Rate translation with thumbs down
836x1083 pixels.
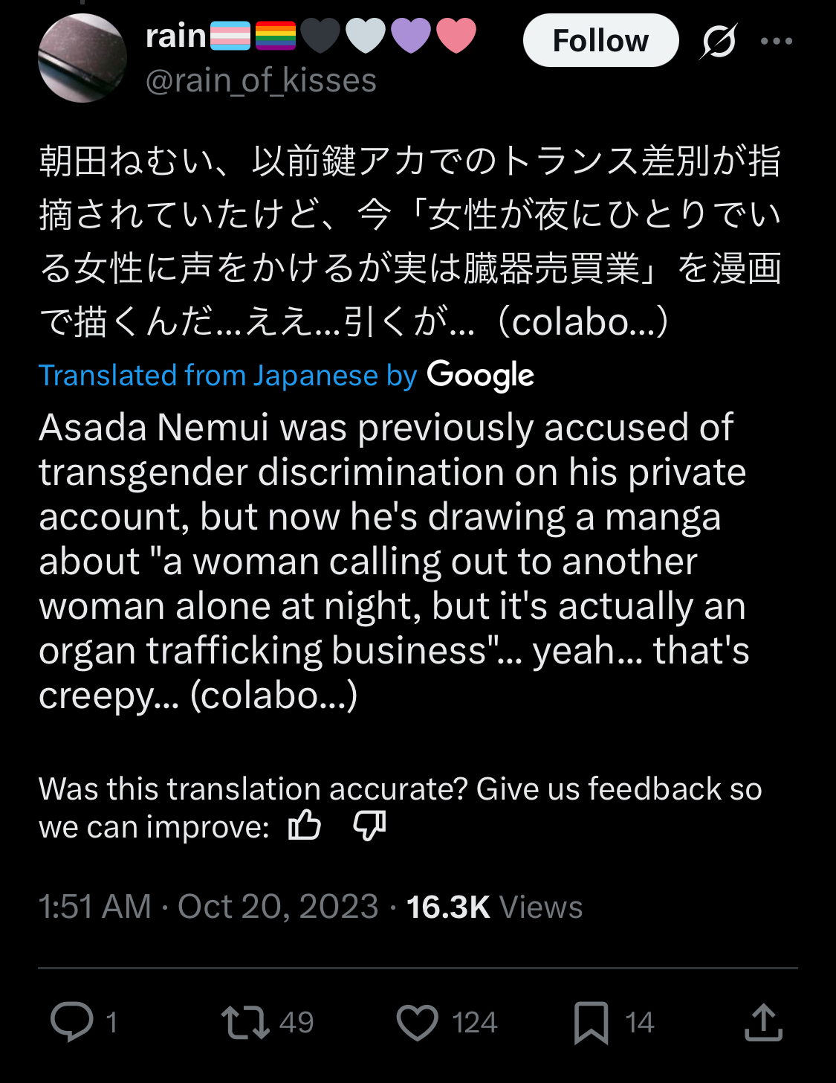[369, 825]
